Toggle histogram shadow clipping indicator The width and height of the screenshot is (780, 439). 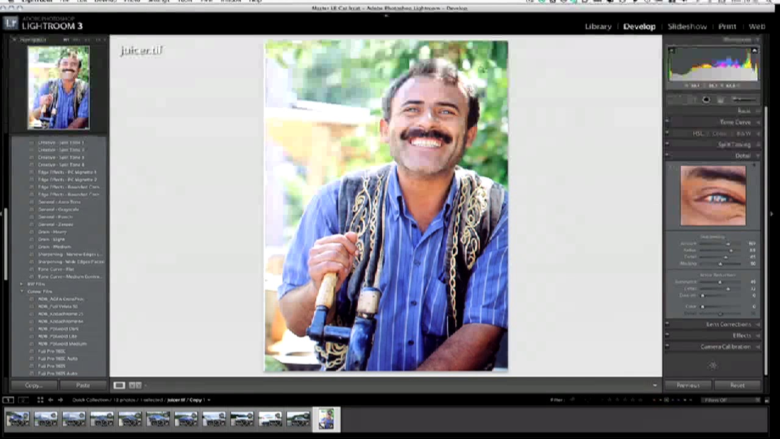click(671, 50)
